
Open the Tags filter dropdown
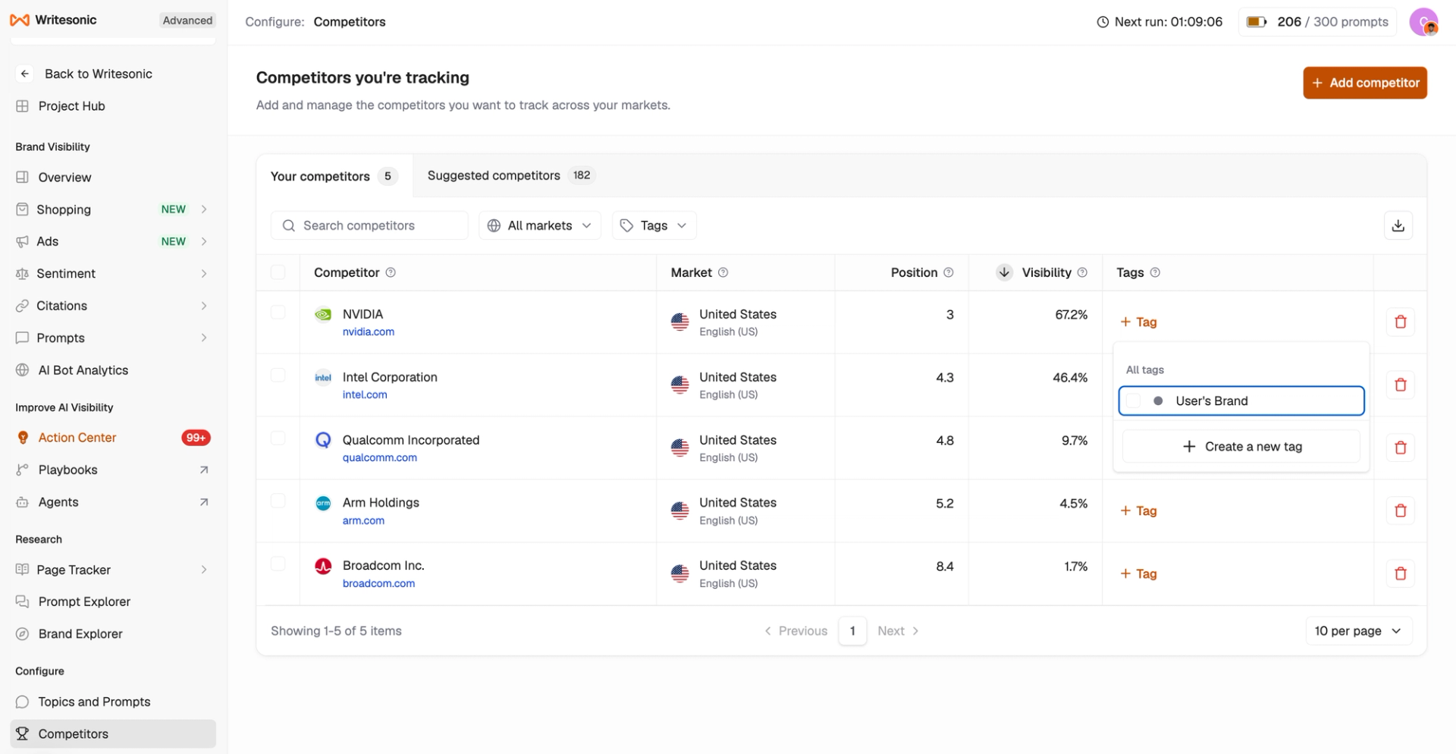[x=654, y=225]
